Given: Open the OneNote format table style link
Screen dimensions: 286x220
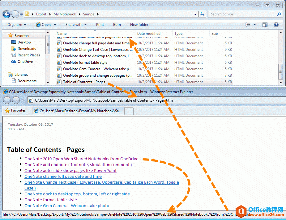Looking at the screenshot, I should (51, 200).
